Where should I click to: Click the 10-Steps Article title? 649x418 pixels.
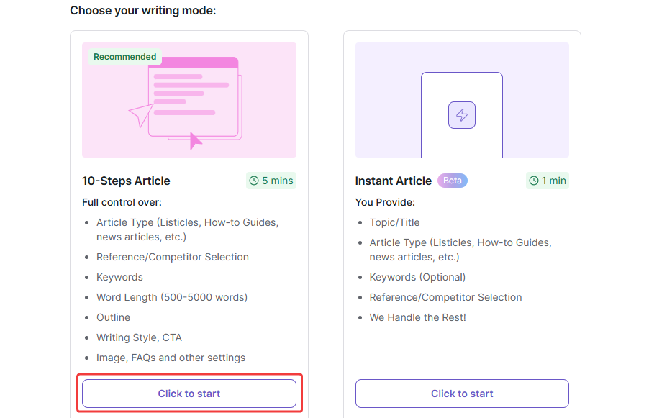126,181
